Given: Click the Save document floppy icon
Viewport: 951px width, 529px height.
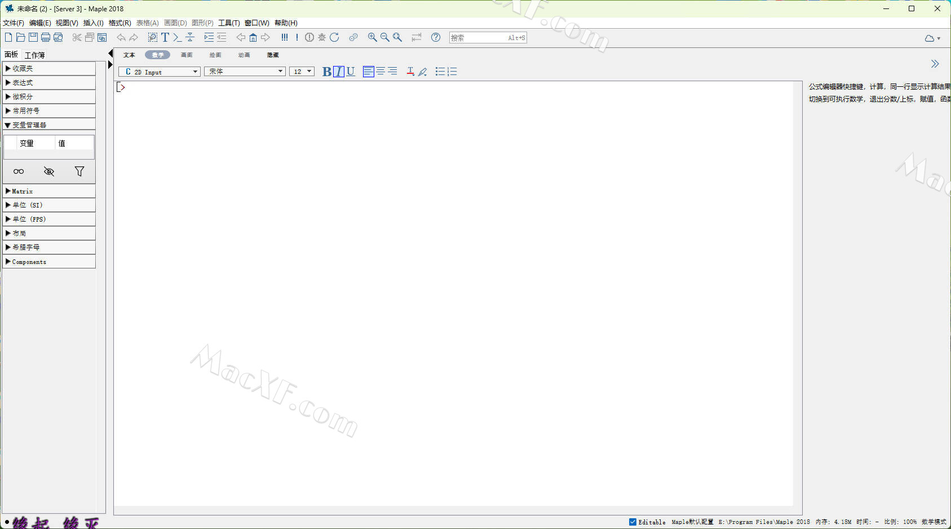Looking at the screenshot, I should [x=33, y=37].
